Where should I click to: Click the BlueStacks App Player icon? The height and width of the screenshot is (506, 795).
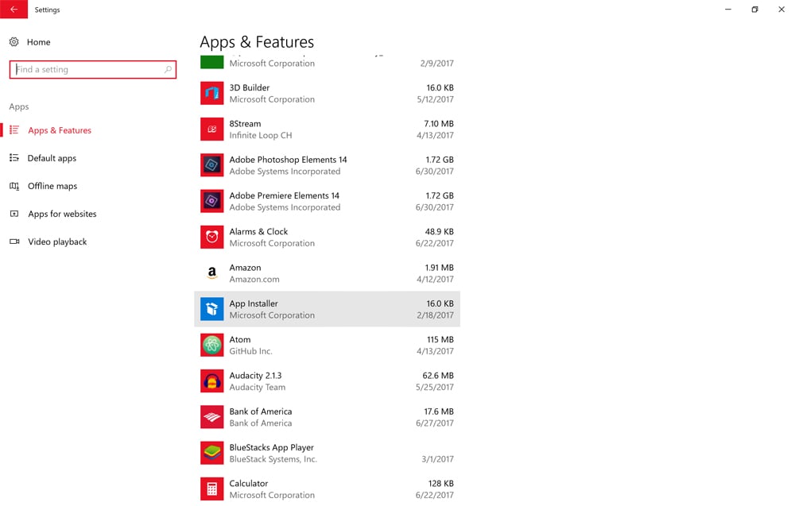(x=211, y=453)
